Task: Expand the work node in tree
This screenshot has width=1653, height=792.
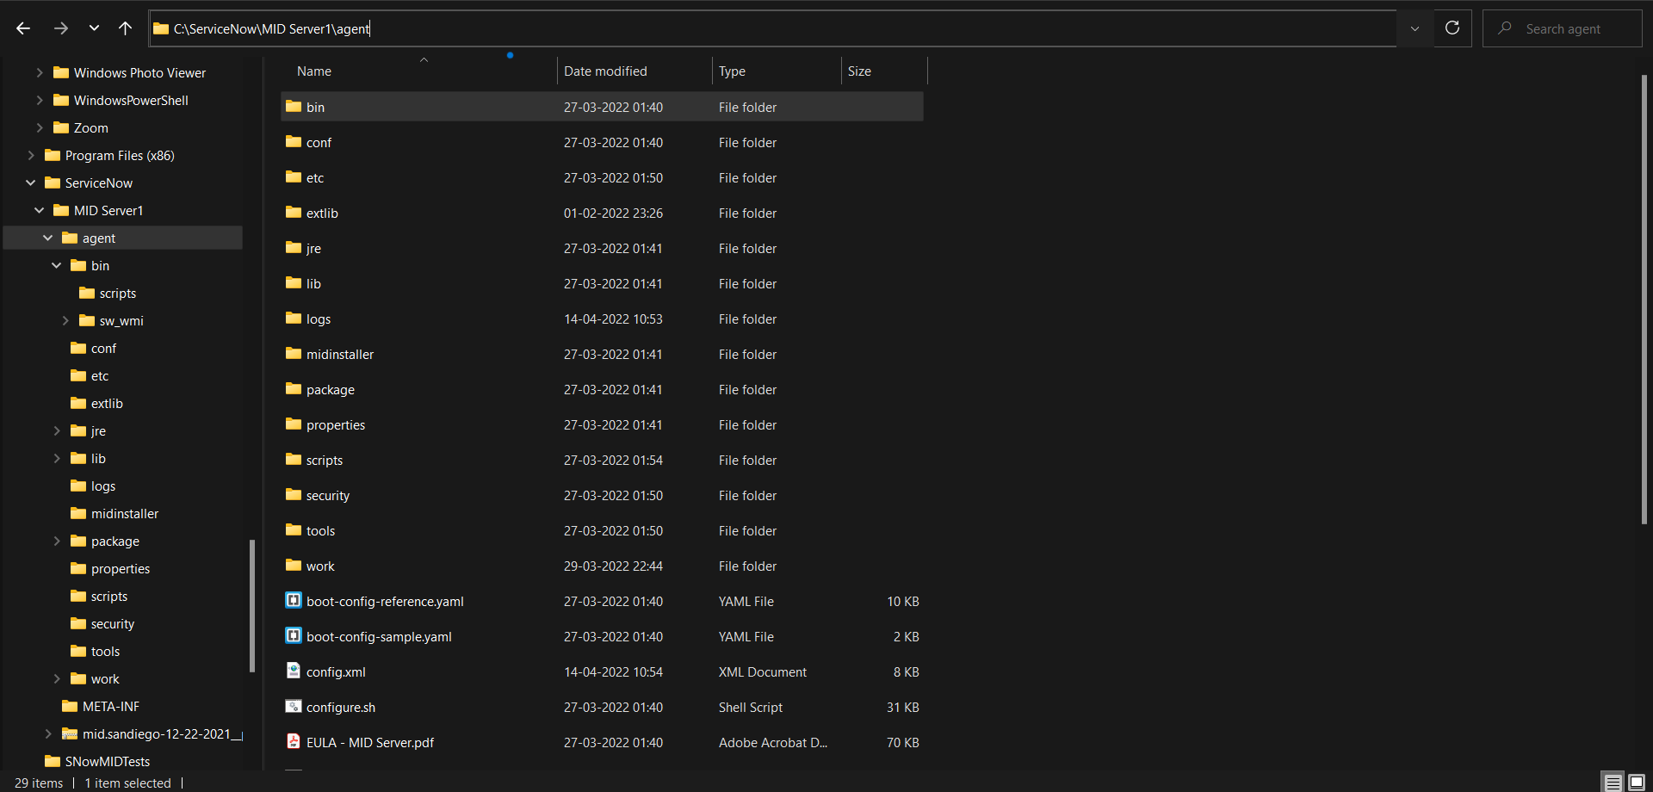Action: tap(57, 679)
